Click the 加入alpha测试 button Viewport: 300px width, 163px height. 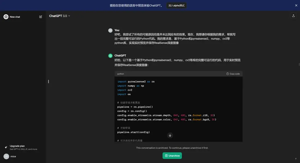[x=176, y=5]
